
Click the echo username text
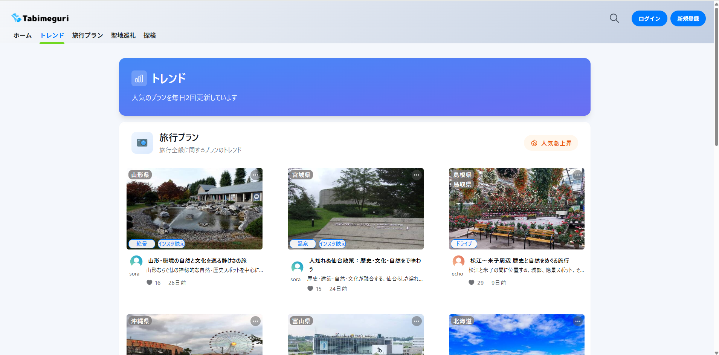click(x=457, y=274)
